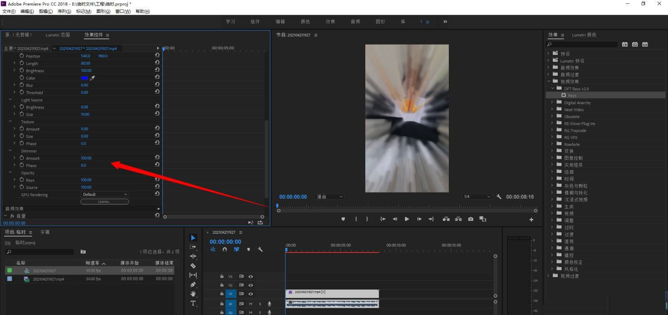The image size is (668, 315).
Task: Reset the Position parameter
Action: tap(157, 55)
